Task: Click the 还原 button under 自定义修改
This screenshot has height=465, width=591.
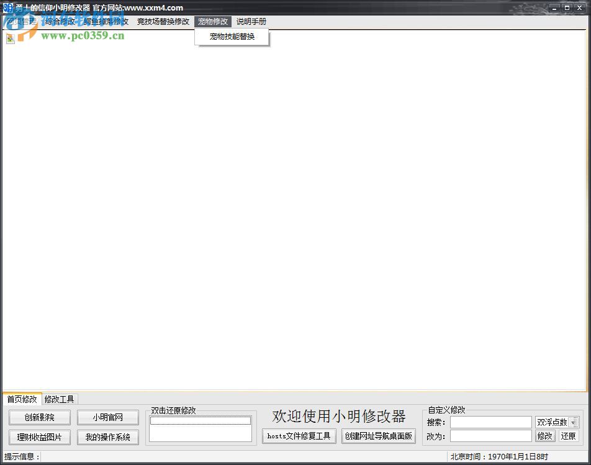Action: 568,436
